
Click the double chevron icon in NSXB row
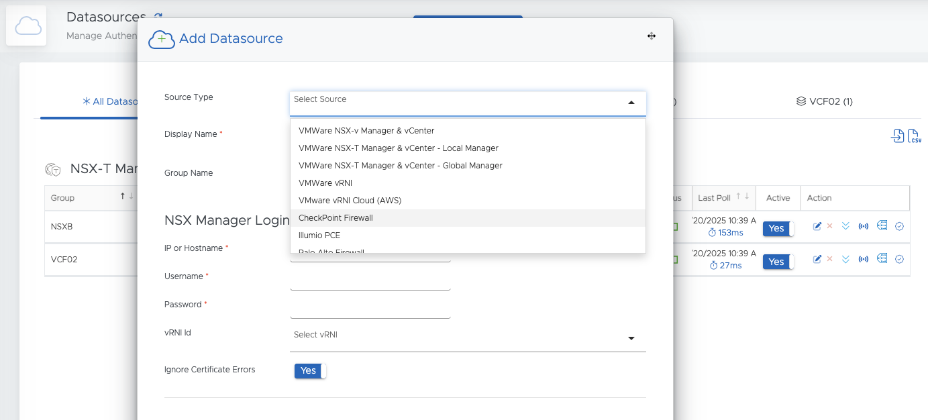point(845,227)
